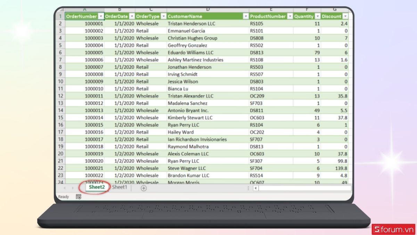Click the Ready status bar text
This screenshot has height=235, width=417.
tap(64, 197)
